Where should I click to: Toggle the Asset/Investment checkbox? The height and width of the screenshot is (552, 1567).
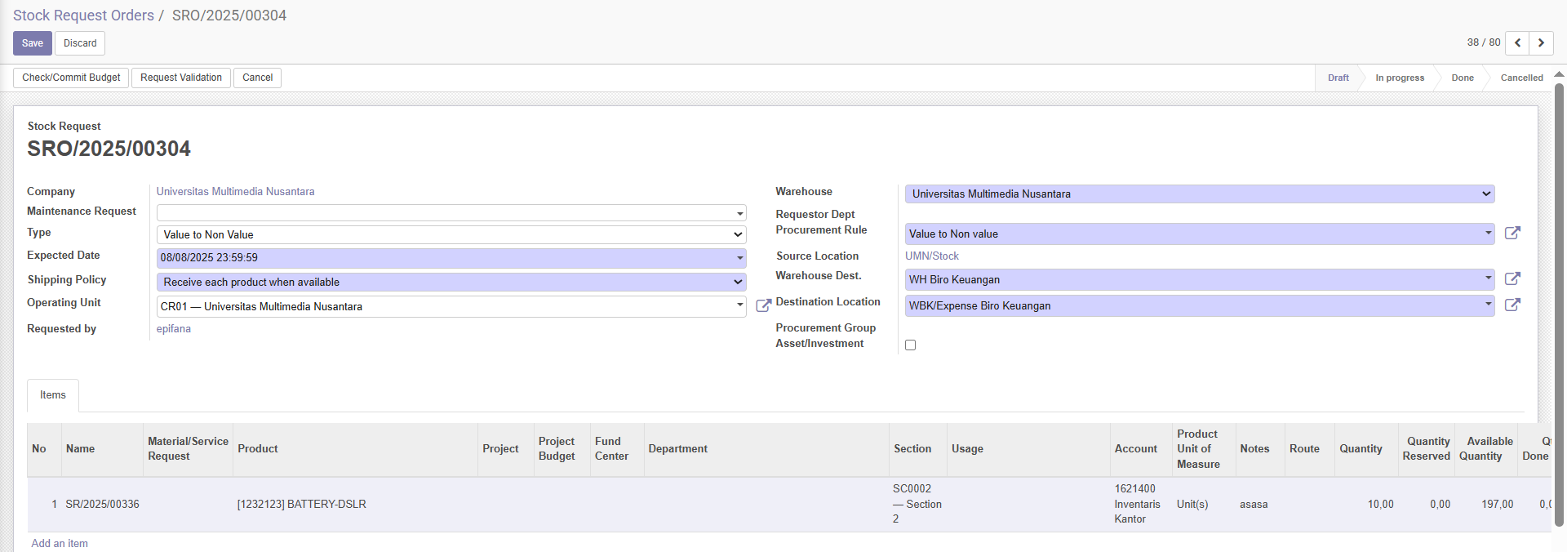910,345
